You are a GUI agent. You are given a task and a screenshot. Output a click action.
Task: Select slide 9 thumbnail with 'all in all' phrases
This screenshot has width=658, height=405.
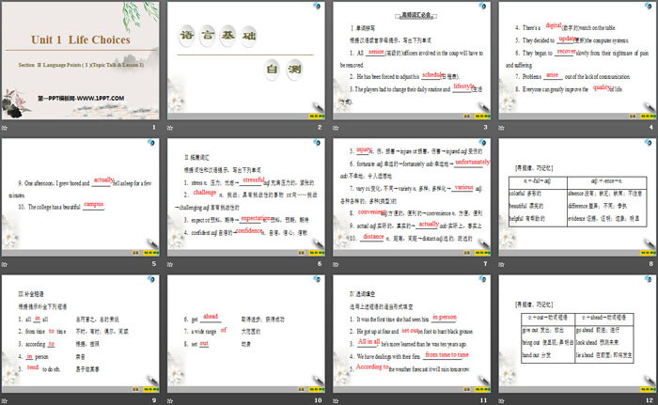point(80,334)
